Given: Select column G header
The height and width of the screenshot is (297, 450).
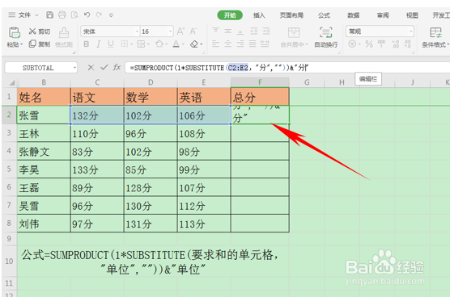Looking at the screenshot, I should 307,82.
